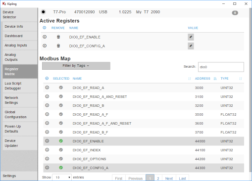Deselect the DIO0_EF_ENABLE green checkmark
The image size is (252, 181).
pyautogui.click(x=61, y=141)
